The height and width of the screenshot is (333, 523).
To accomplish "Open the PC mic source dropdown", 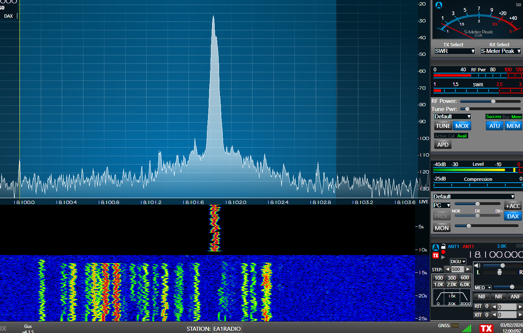I will pos(441,205).
